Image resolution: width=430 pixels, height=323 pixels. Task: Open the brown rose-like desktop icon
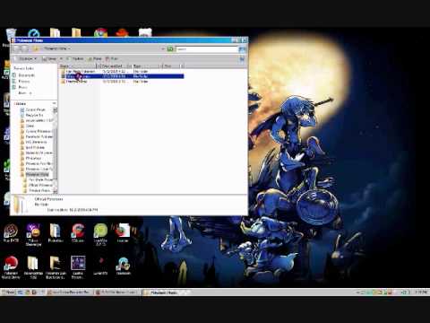point(11,232)
